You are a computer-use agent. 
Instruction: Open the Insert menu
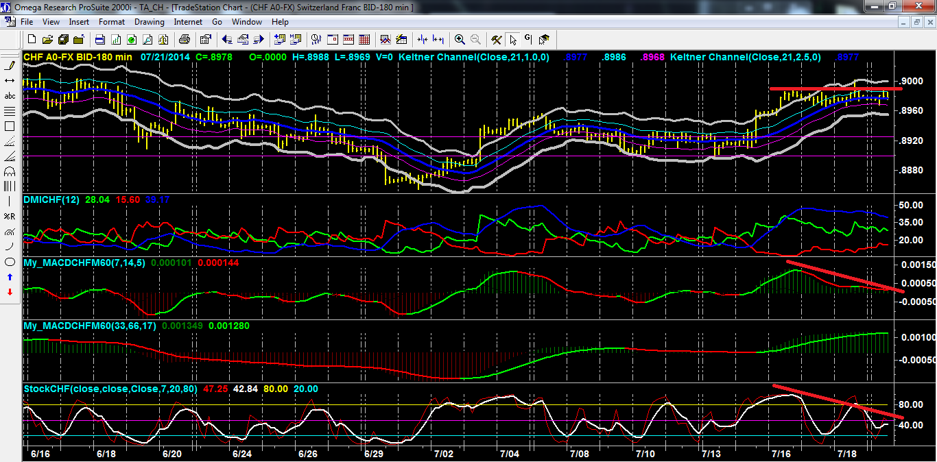point(80,22)
